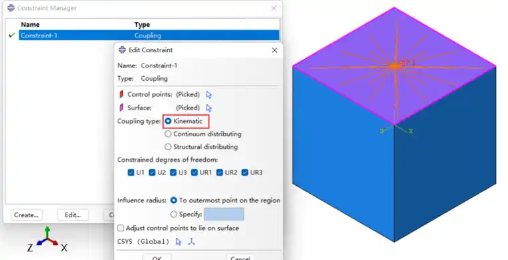Screen dimensions: 508x260
Task: Toggle the U1 degree of freedom
Action: click(x=131, y=172)
